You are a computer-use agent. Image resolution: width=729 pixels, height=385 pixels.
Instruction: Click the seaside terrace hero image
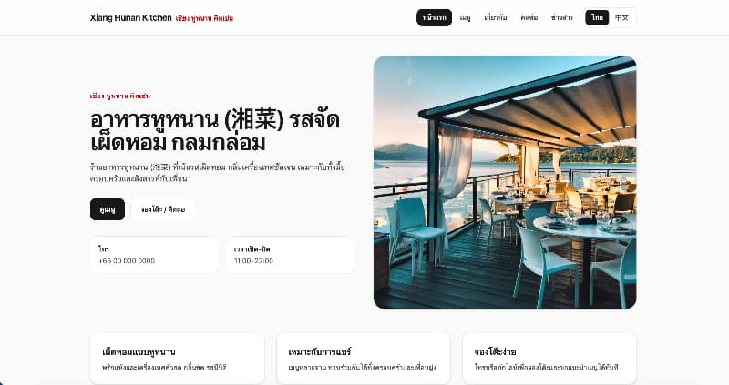[505, 182]
